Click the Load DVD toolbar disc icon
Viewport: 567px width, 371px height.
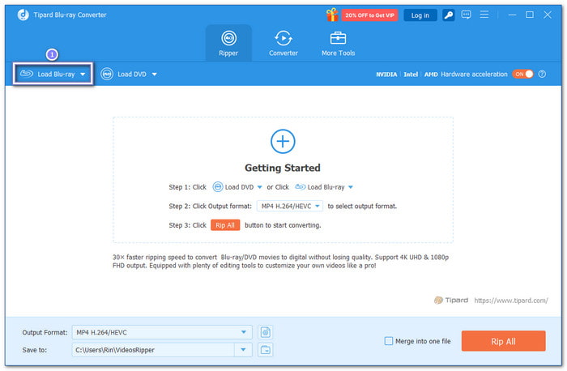107,75
